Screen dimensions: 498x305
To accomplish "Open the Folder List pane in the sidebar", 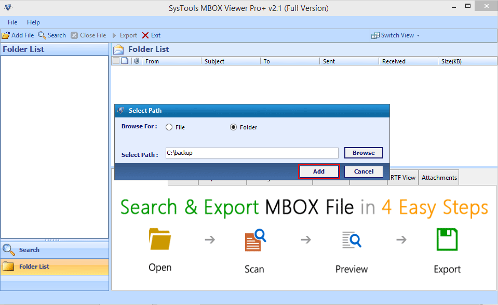I will [x=55, y=267].
